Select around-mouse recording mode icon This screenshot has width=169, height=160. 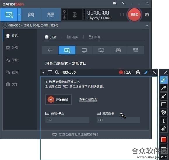click(x=101, y=50)
